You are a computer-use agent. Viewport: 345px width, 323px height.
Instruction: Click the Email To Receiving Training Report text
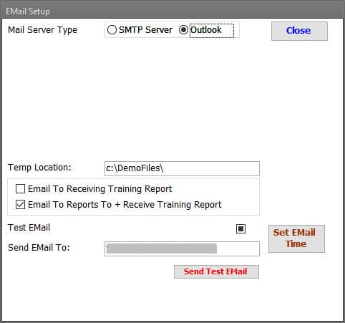[100, 189]
